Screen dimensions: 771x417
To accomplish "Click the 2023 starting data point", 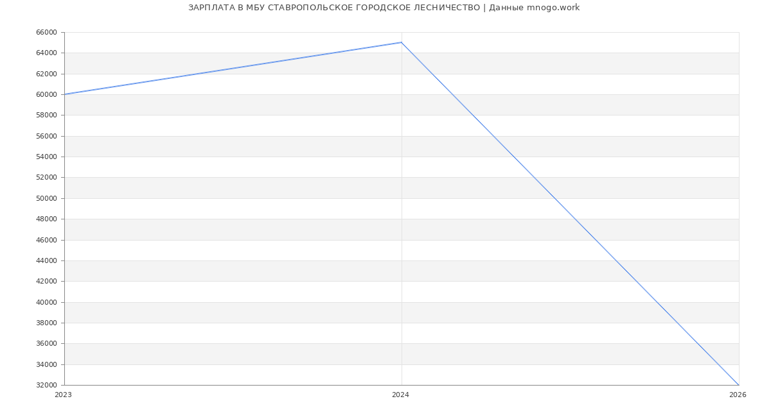I will 64,94.
